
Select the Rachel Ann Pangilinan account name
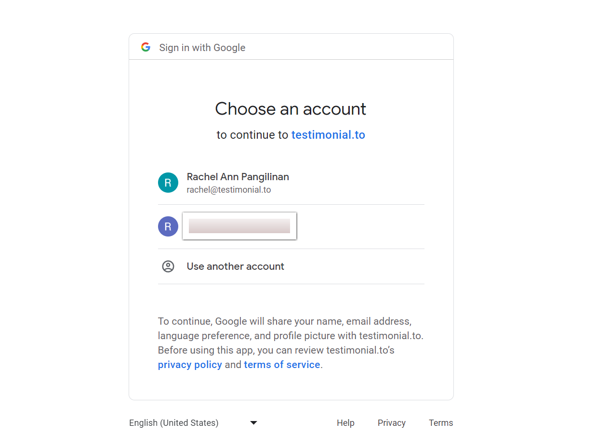click(x=238, y=177)
